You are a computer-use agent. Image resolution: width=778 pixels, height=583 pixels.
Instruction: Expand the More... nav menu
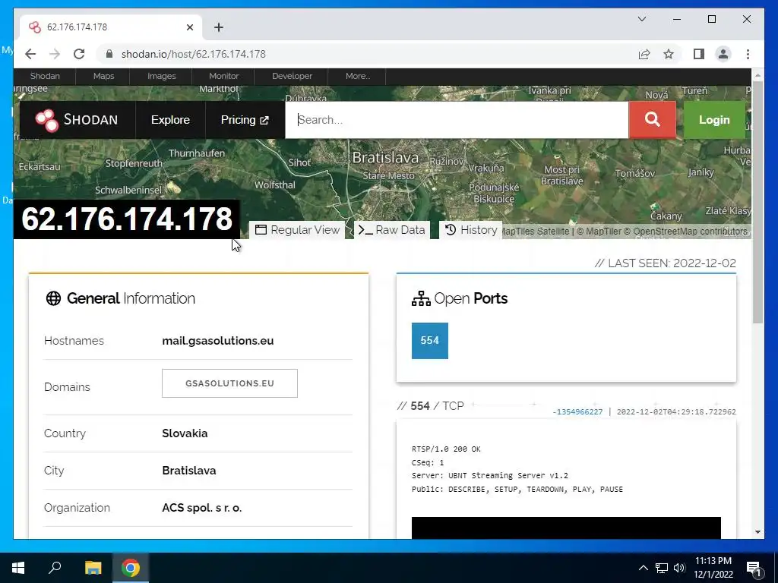[x=358, y=77]
